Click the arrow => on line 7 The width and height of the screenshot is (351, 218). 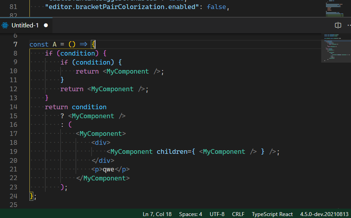point(83,44)
